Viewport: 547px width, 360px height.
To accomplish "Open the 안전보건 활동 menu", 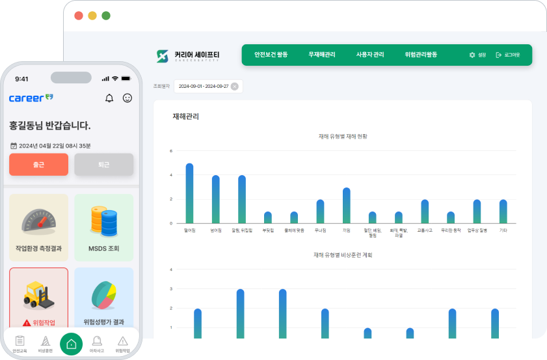I will click(271, 55).
